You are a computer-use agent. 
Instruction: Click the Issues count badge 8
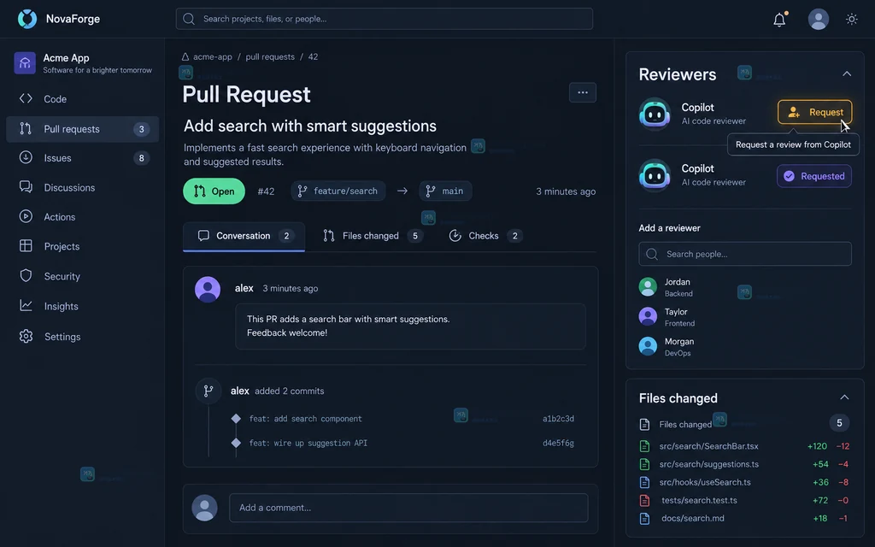[x=141, y=158]
